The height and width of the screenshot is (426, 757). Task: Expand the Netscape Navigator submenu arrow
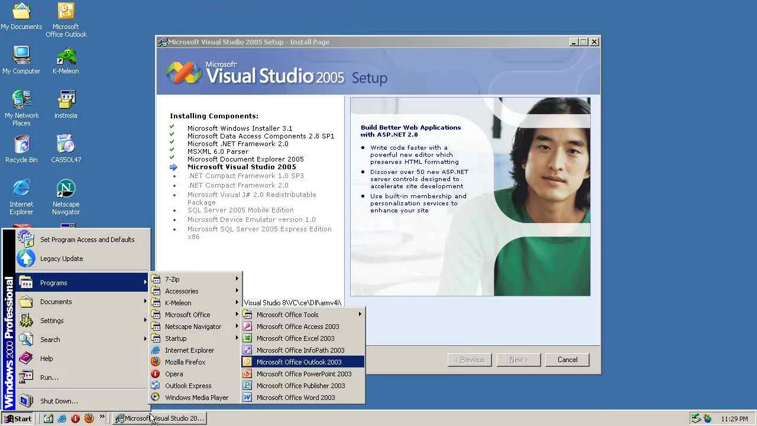pyautogui.click(x=237, y=326)
